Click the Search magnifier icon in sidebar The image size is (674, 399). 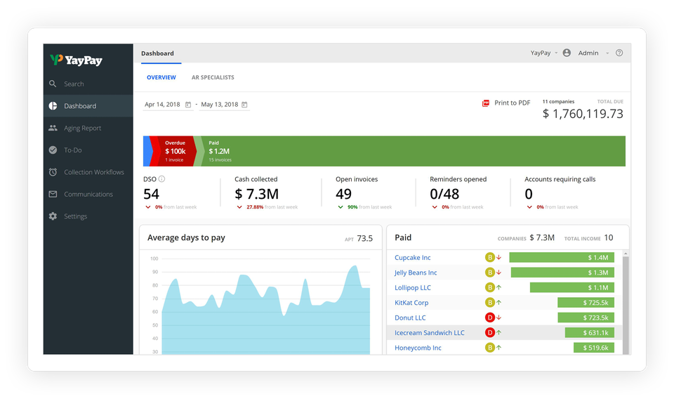[x=53, y=84]
